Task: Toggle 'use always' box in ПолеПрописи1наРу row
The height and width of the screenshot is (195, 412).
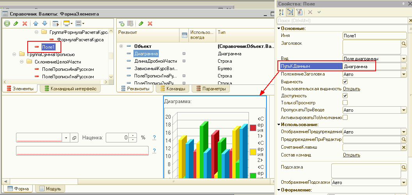Action: click(184, 76)
